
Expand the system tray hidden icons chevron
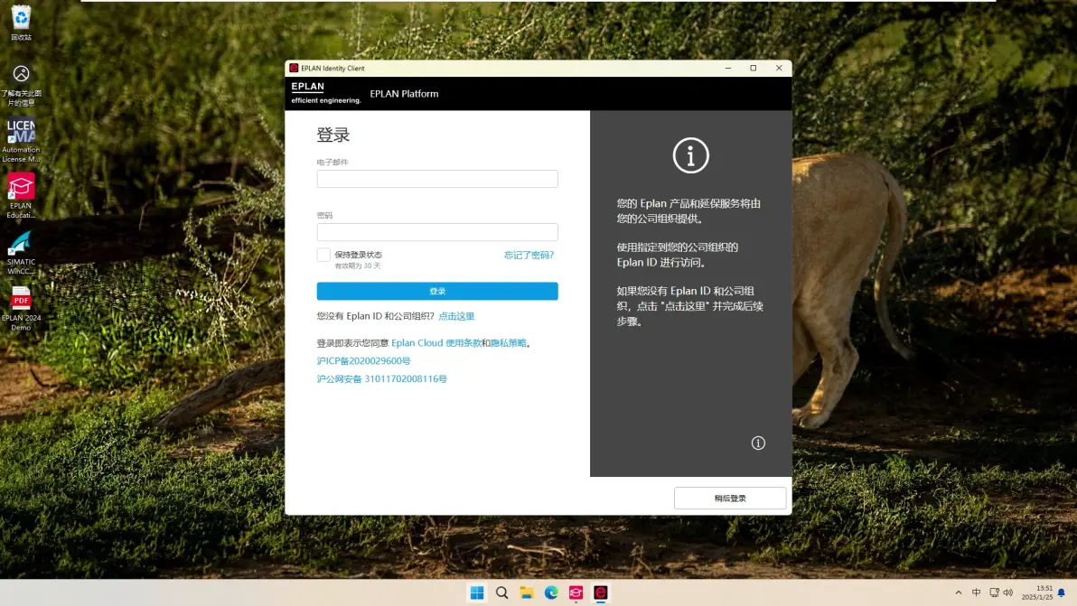tap(958, 592)
